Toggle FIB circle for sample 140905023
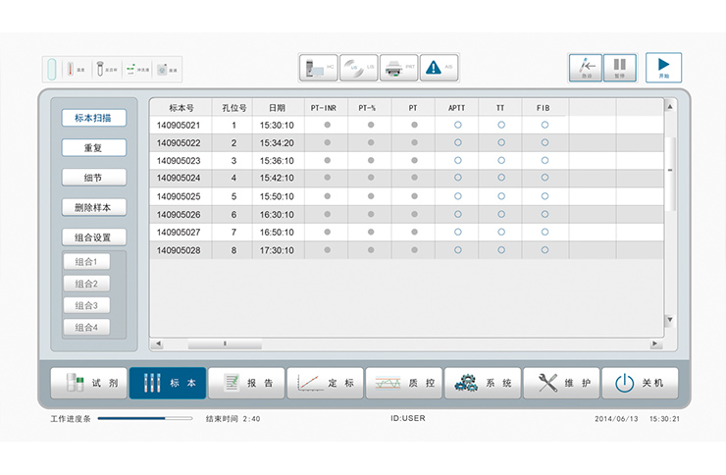Image resolution: width=726 pixels, height=475 pixels. (544, 160)
